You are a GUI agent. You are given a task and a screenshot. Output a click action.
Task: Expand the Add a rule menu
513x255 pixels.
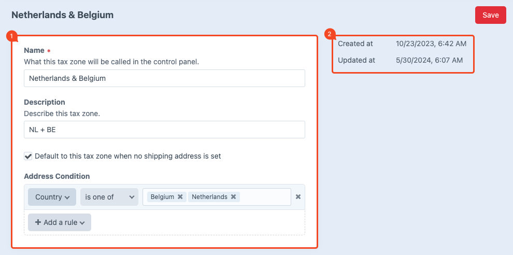click(60, 222)
